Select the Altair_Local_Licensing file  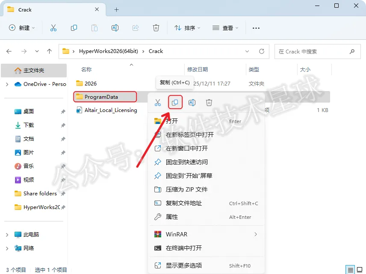point(107,110)
